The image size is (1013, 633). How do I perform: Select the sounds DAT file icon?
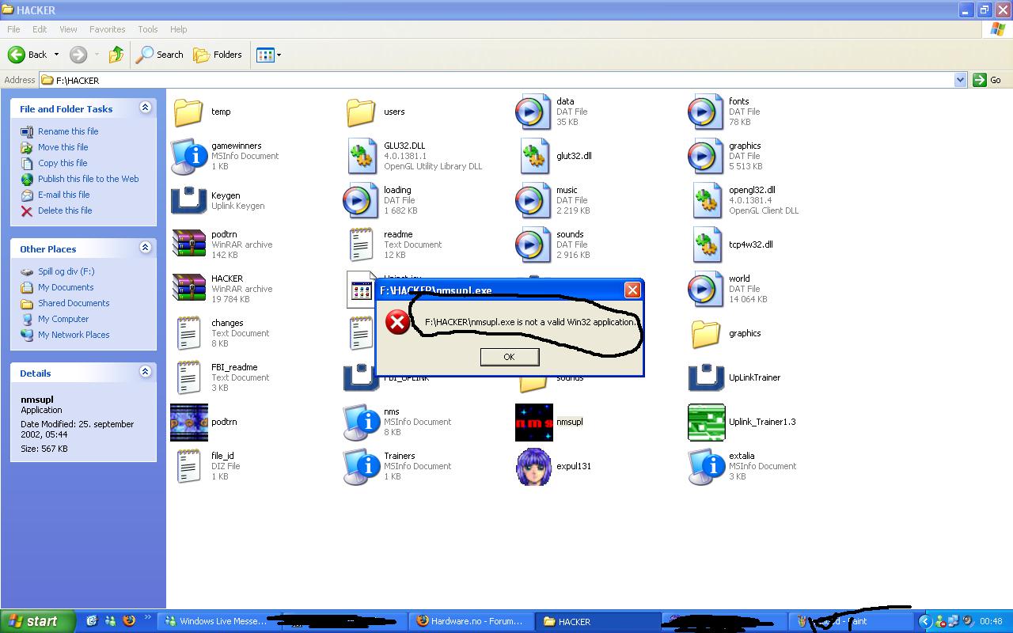point(533,244)
